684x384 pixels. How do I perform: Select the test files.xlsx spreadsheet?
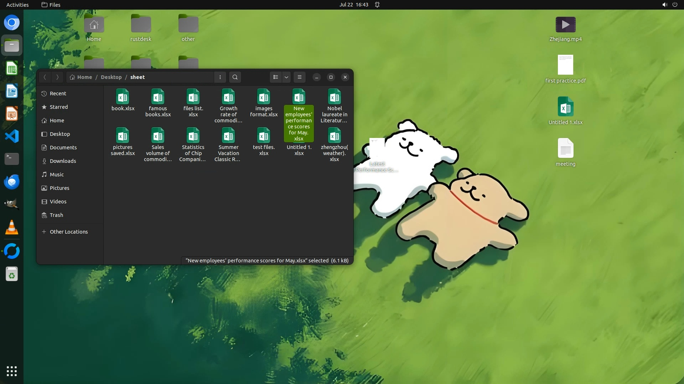pos(264,136)
